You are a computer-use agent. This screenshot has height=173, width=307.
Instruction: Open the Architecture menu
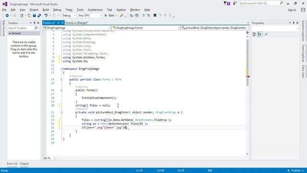[x=95, y=10]
